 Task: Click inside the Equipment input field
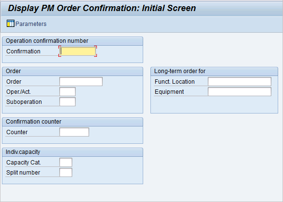tap(240, 92)
